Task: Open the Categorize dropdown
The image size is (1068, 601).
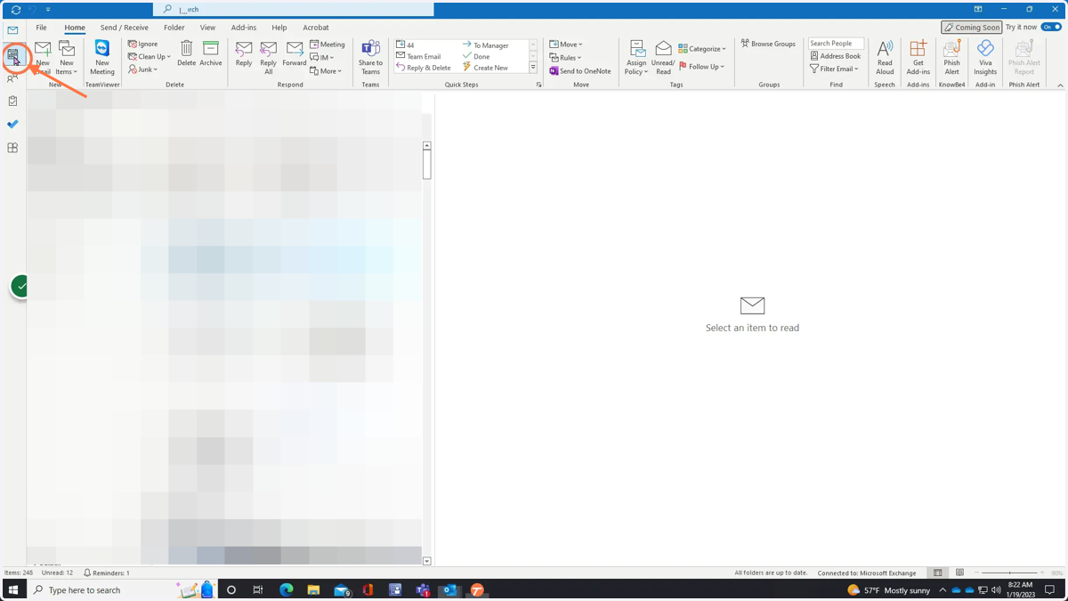Action: click(x=702, y=49)
